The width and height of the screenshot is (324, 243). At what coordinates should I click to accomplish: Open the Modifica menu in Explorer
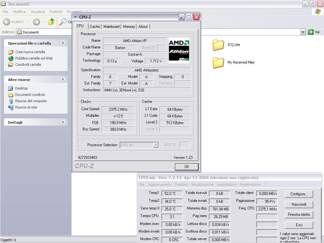19,12
